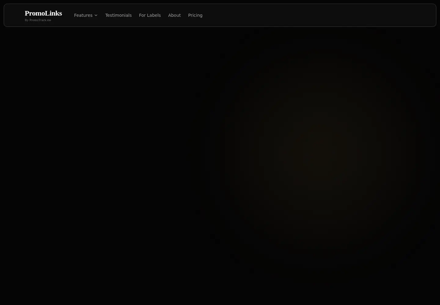Go to the For Labels page
The image size is (440, 305).
click(150, 15)
